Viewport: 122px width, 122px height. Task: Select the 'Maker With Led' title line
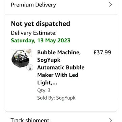point(58,75)
